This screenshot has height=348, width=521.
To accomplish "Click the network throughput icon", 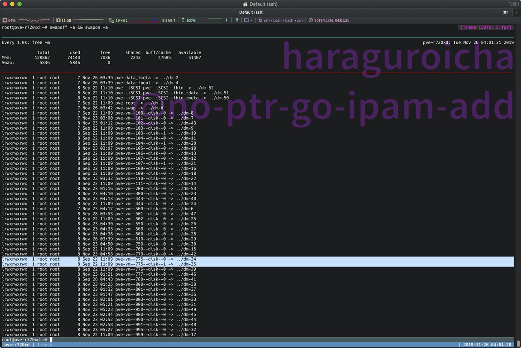I will [112, 20].
